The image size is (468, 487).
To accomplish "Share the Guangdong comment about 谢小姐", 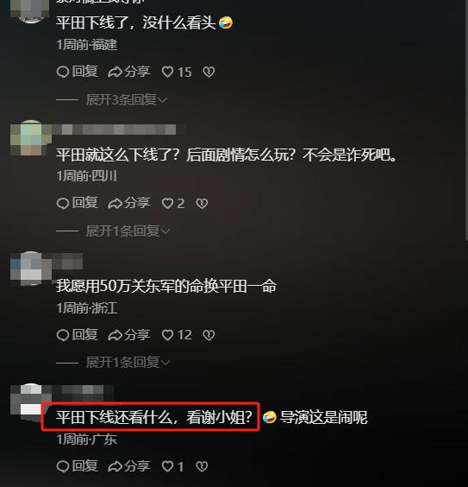I will (129, 466).
